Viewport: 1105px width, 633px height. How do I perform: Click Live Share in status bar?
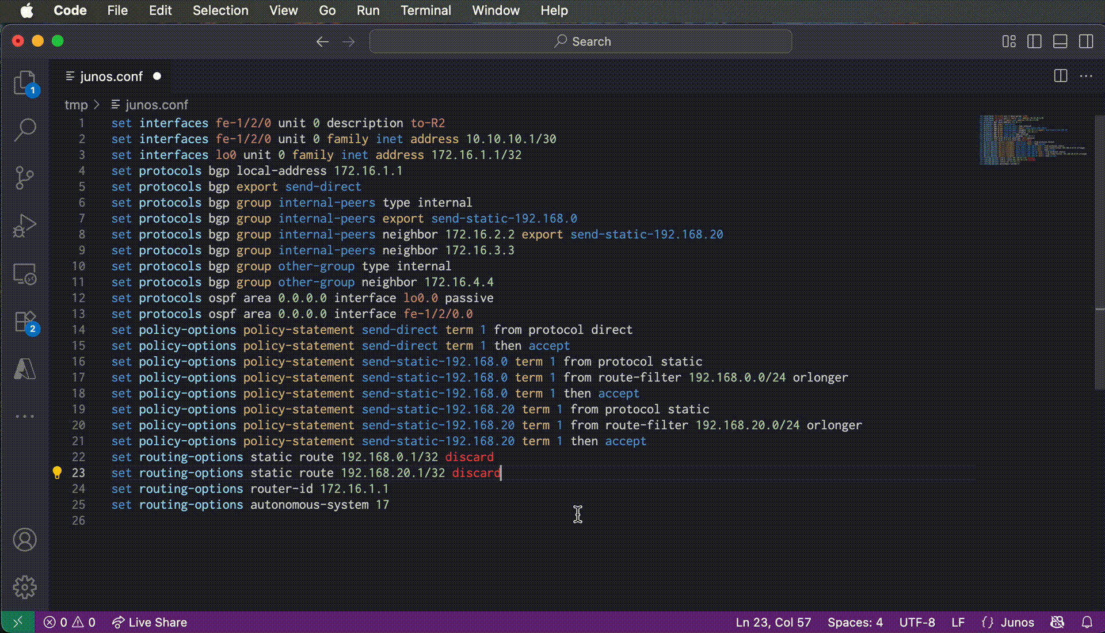point(150,622)
